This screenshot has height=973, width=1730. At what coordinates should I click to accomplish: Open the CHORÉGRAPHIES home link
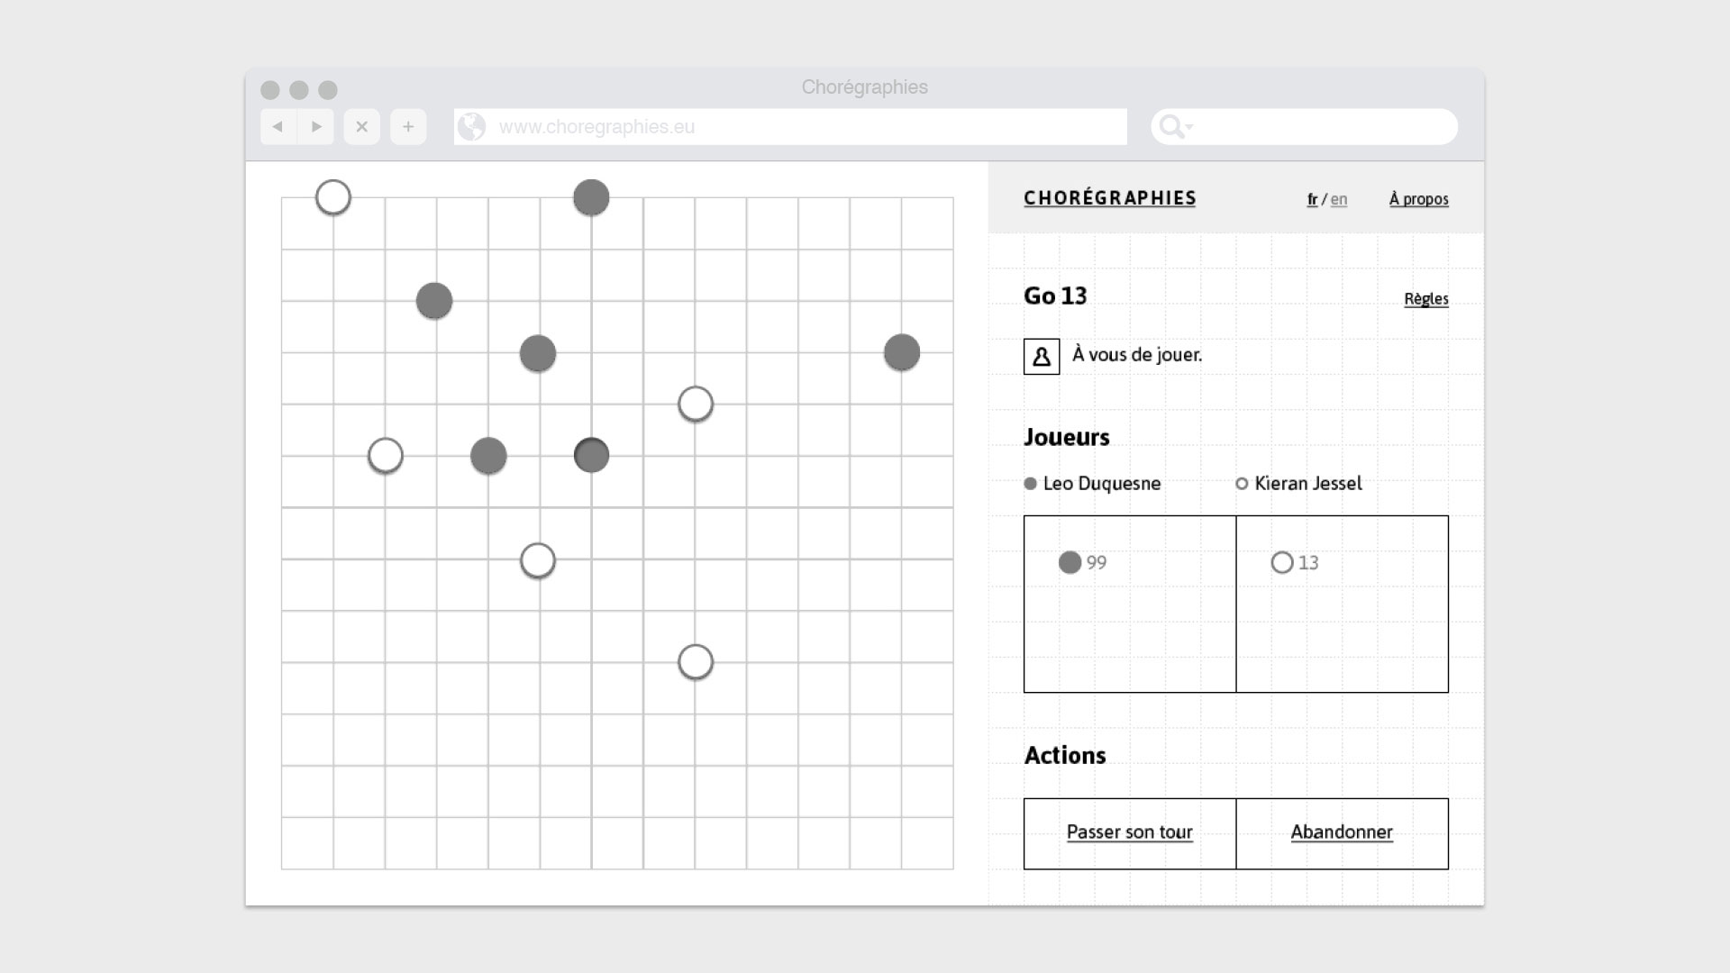[x=1110, y=198]
